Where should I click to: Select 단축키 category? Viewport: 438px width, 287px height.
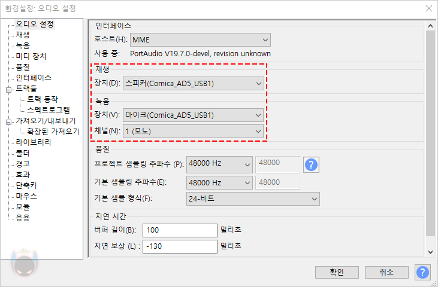coord(26,185)
